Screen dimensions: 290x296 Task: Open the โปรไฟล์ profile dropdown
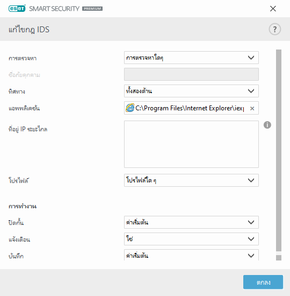191,180
